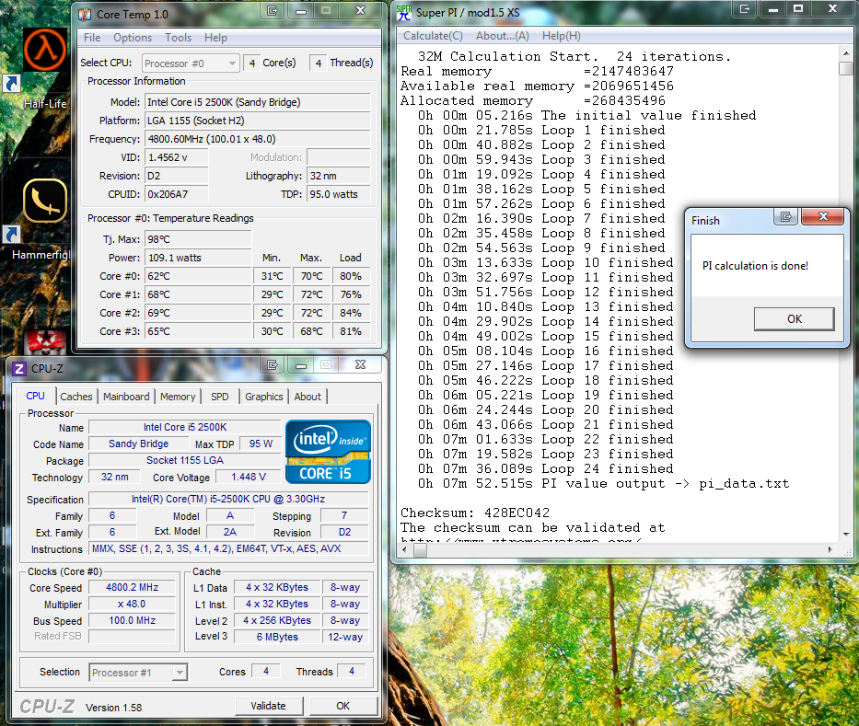Click the CPUID 0x206A7 field
This screenshot has width=859, height=726.
[177, 194]
